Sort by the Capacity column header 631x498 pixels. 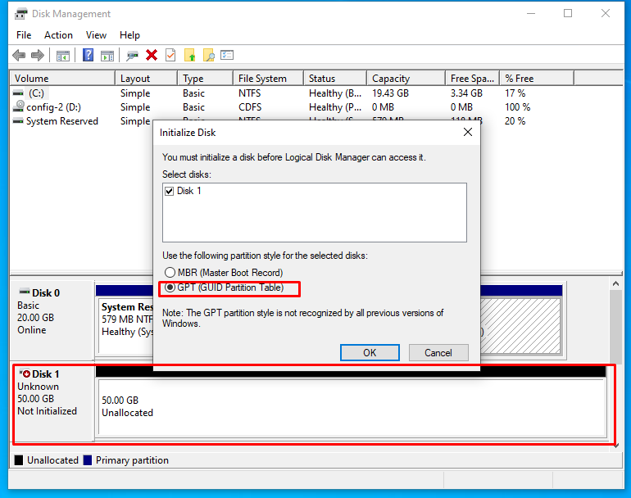tap(406, 79)
